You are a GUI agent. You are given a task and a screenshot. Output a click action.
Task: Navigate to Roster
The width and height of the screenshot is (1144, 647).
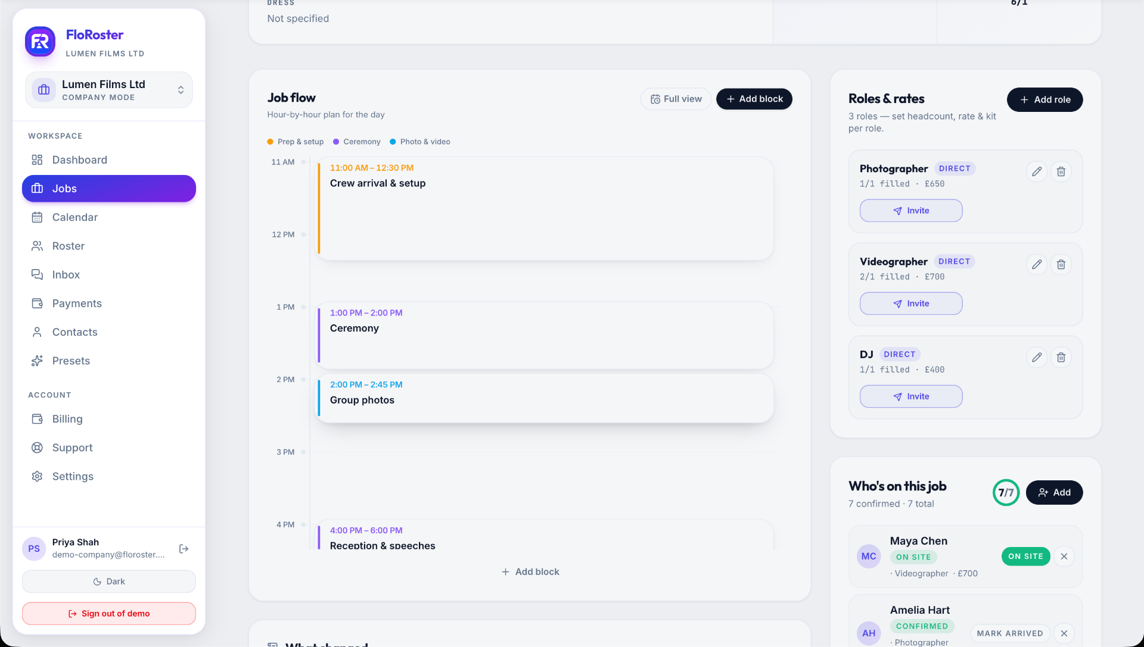[109, 246]
